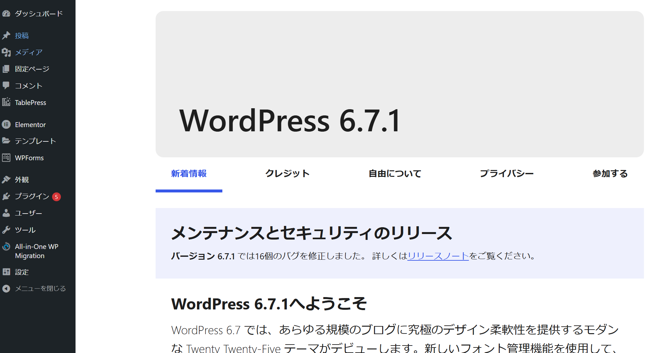Click the plug icon beside プラグイン

[x=6, y=196]
